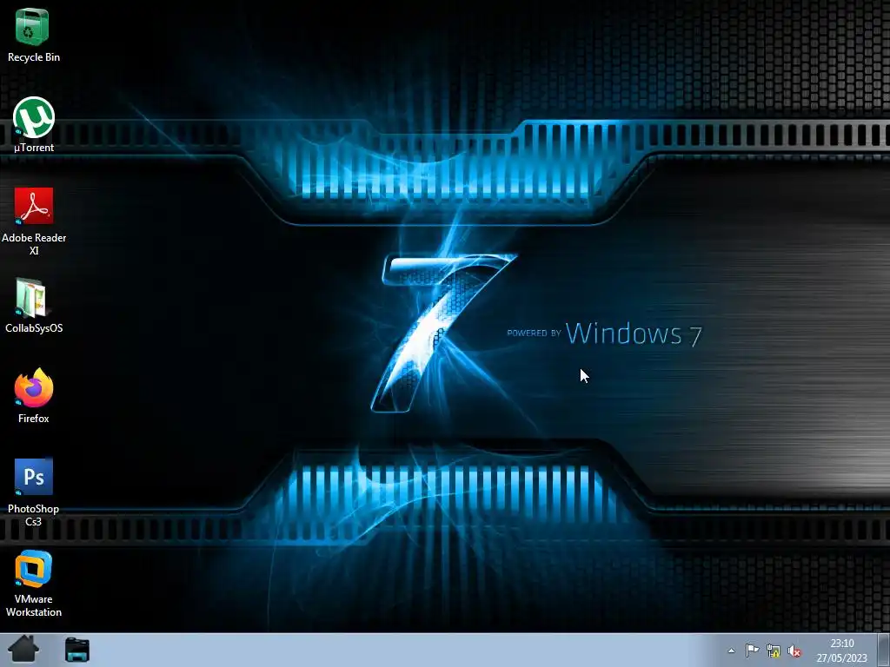Screen dimensions: 890x667
Task: Select the CollabSysOS folder icon
Action: (x=34, y=305)
